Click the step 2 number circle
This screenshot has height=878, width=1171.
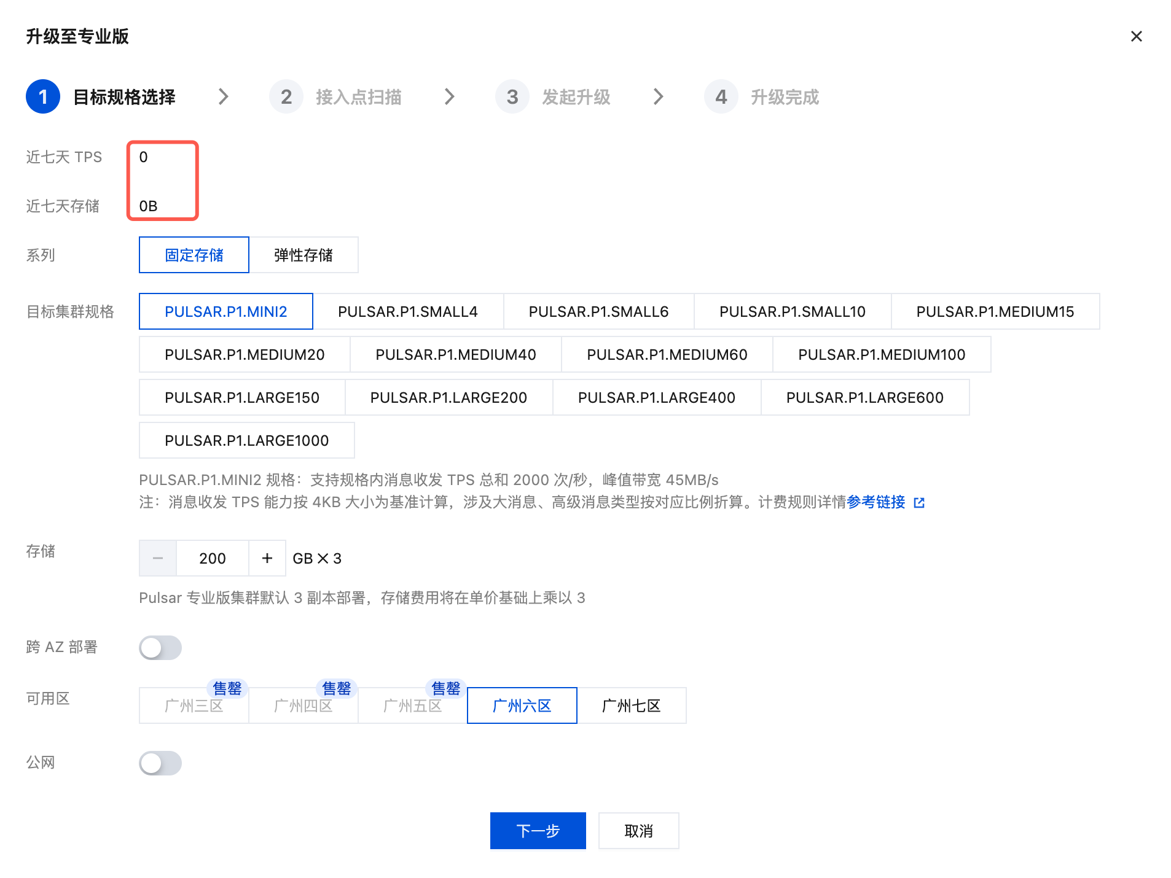pos(286,96)
